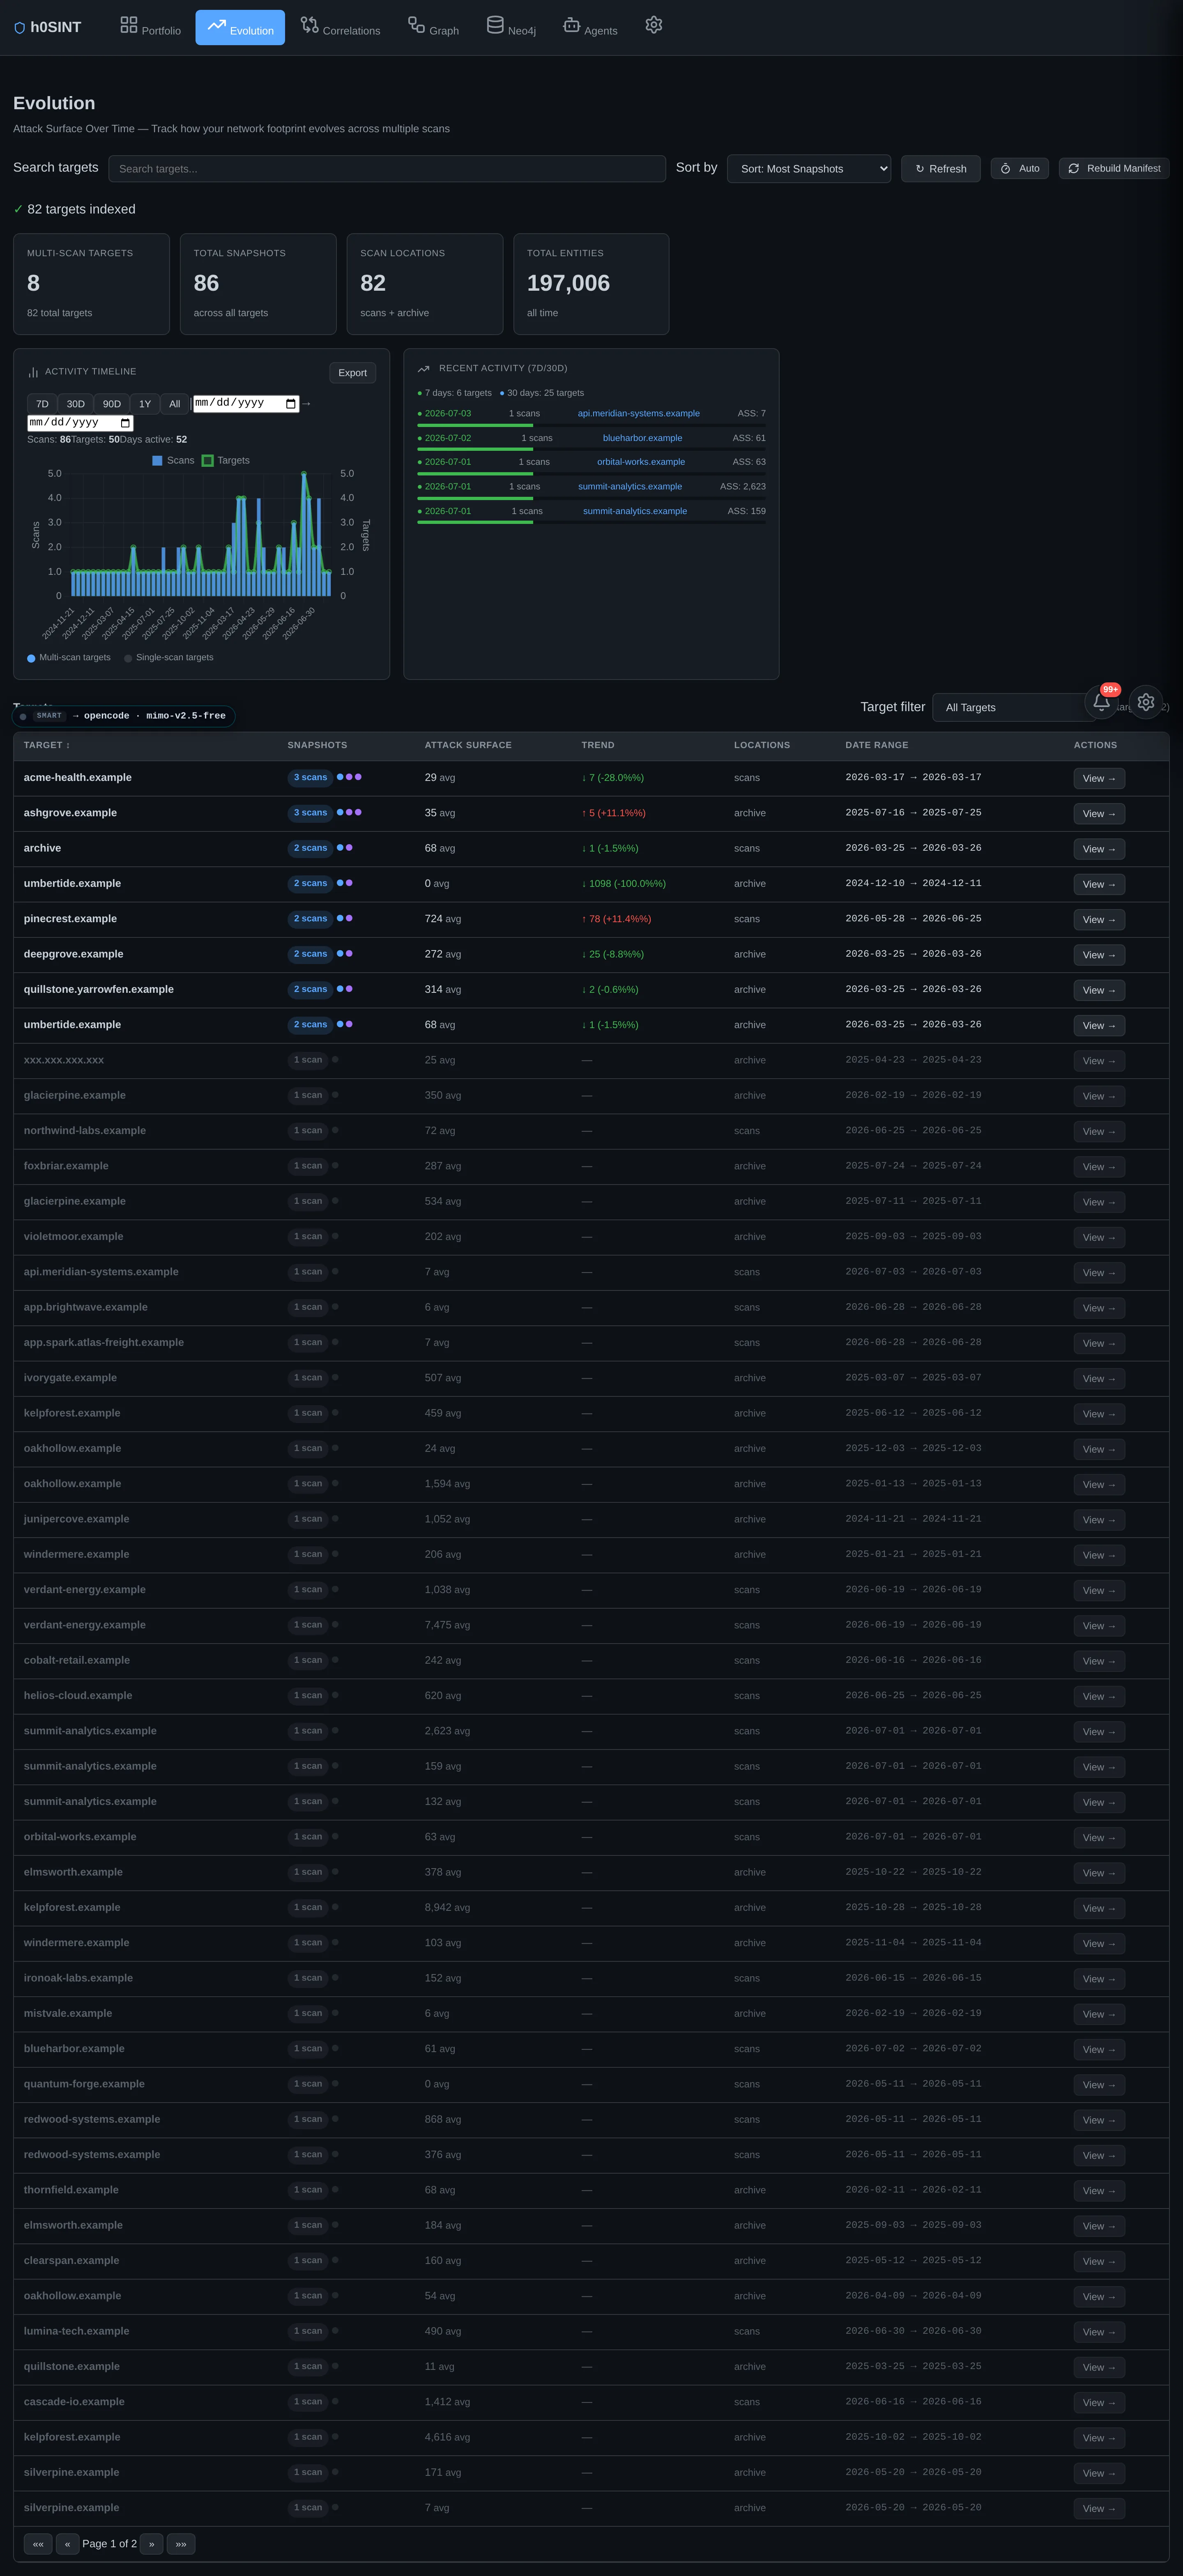
Task: Open calendar picker on the start date field
Action: 291,404
